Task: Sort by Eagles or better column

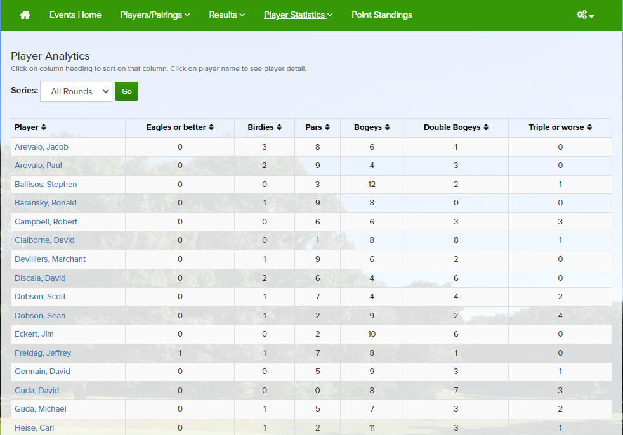Action: [x=180, y=127]
